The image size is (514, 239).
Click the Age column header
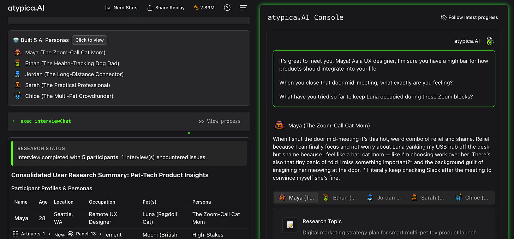pyautogui.click(x=43, y=202)
